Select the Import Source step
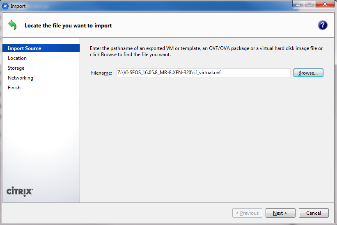Image resolution: width=337 pixels, height=225 pixels. [25, 48]
